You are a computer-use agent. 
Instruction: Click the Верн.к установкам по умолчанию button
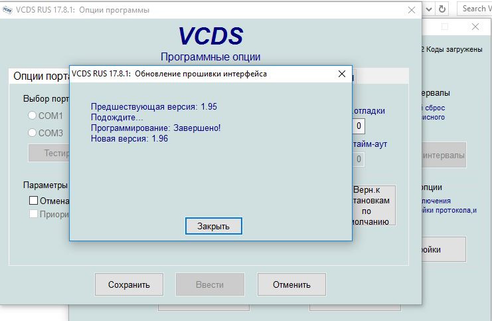(x=374, y=205)
